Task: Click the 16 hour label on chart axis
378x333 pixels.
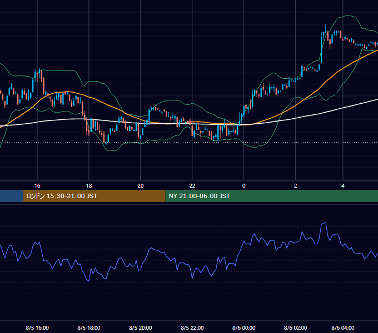Action: (x=37, y=186)
